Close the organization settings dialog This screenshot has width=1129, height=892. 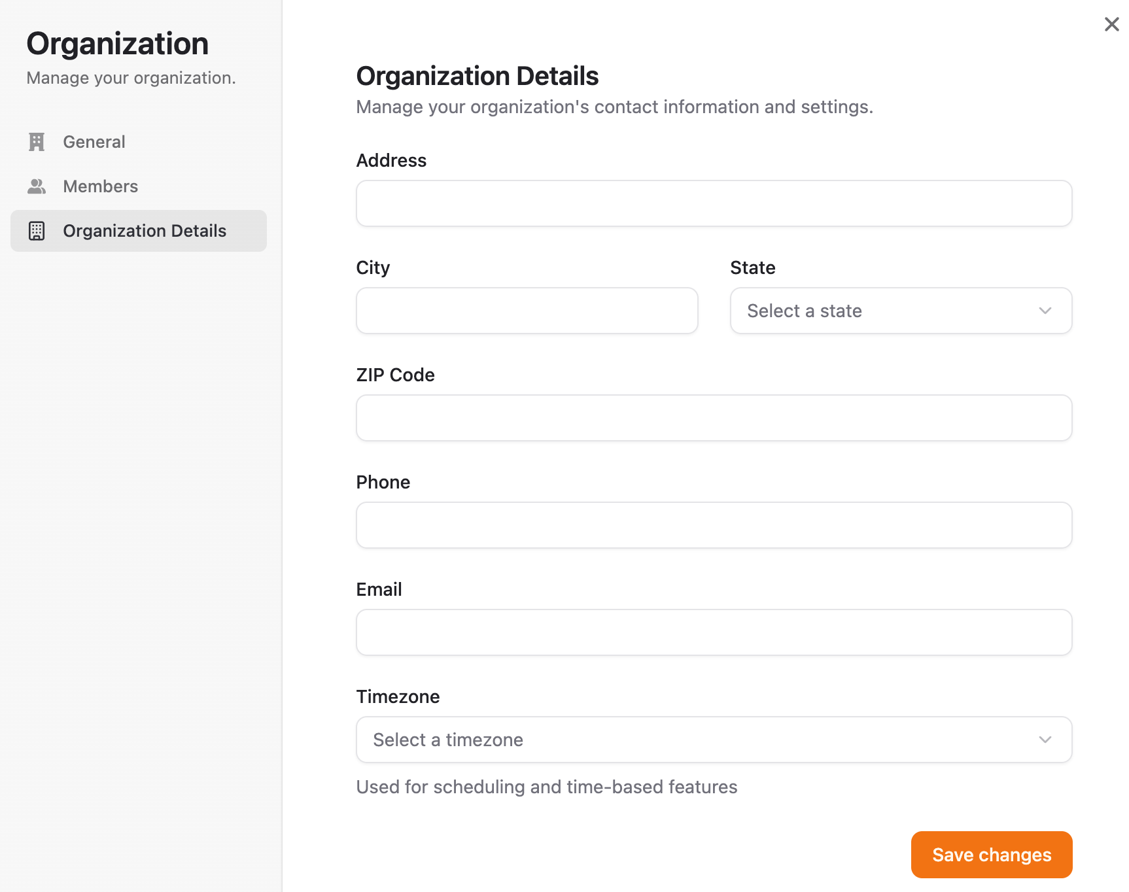tap(1111, 24)
